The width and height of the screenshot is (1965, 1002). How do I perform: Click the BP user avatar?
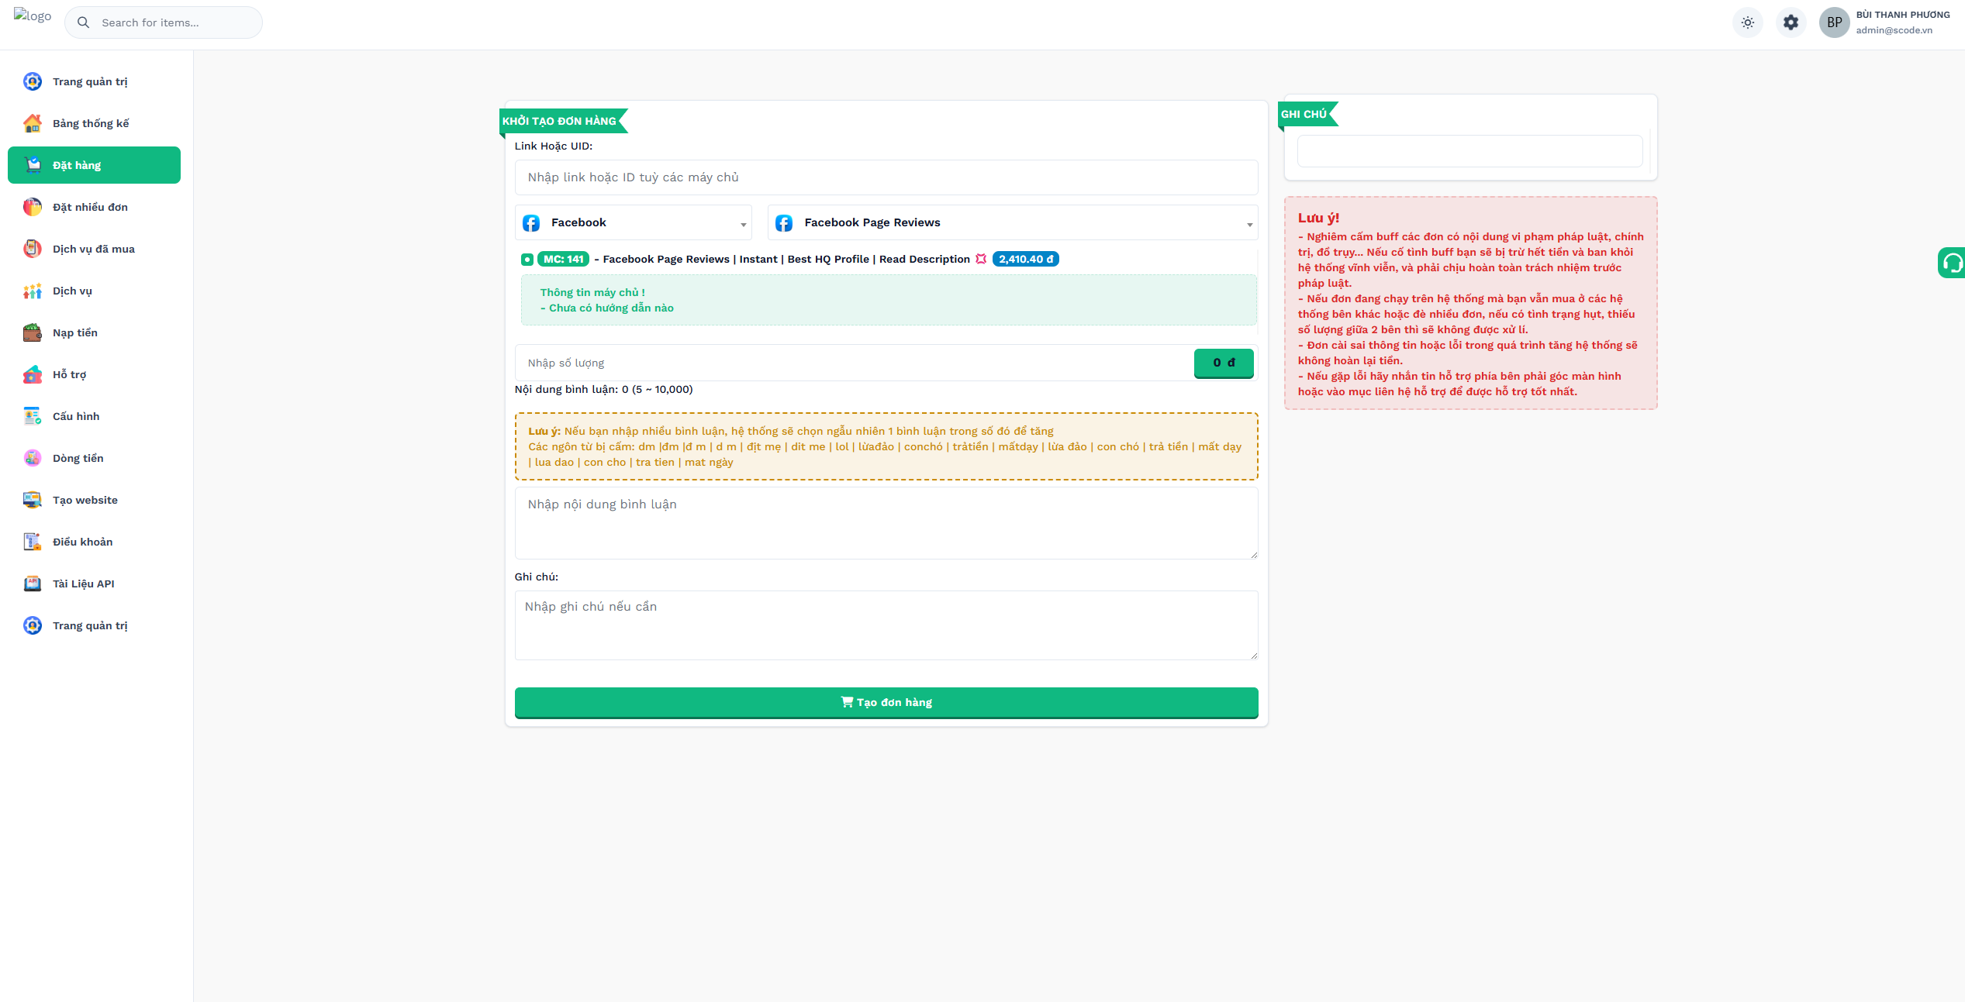pos(1834,22)
